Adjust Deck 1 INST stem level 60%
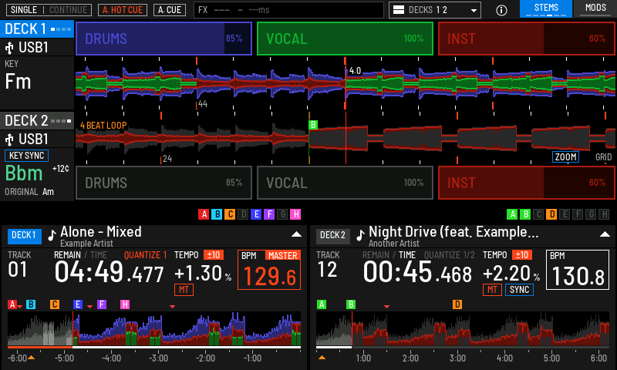The height and width of the screenshot is (370, 617). pyautogui.click(x=527, y=39)
